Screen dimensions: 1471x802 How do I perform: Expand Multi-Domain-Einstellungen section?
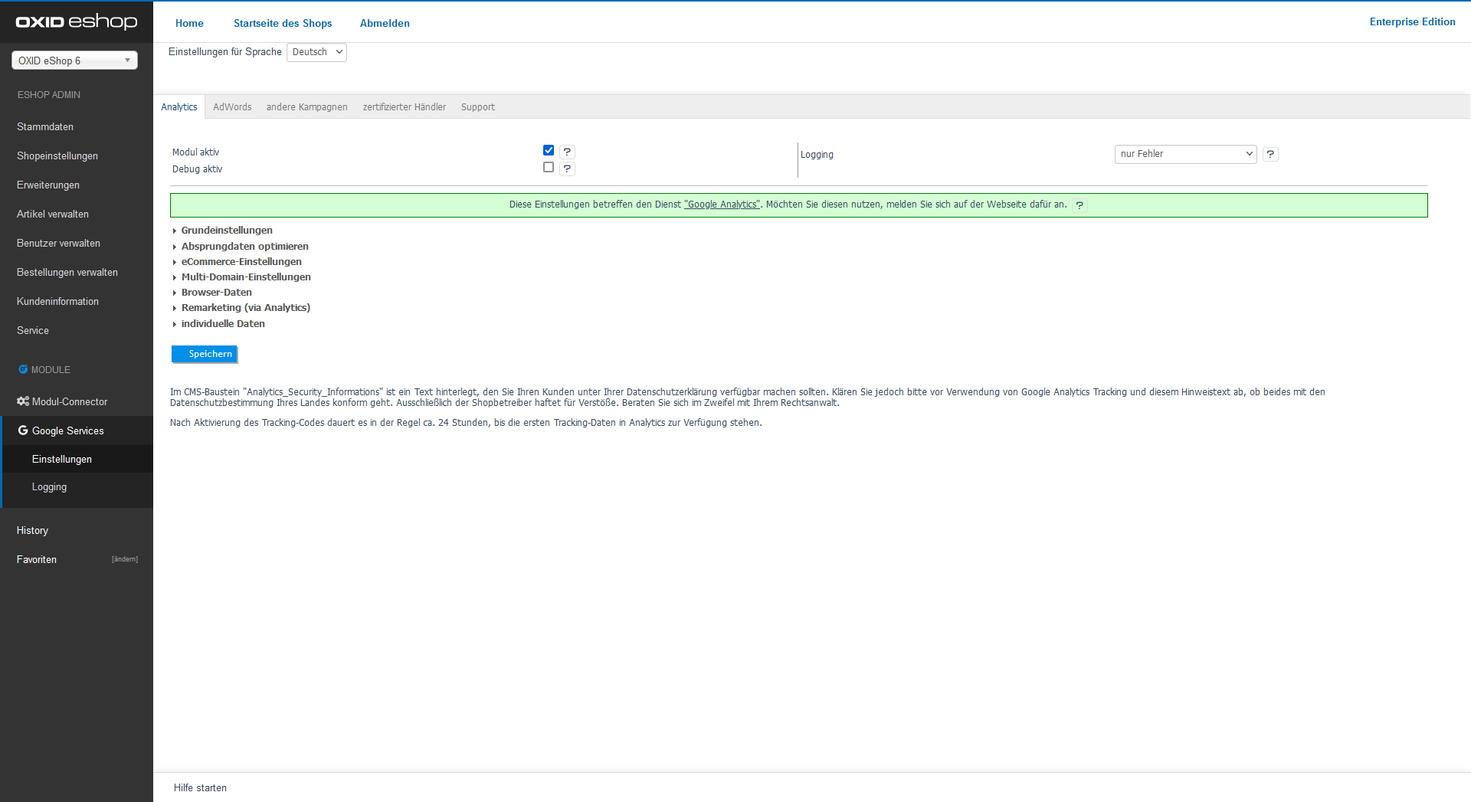tap(246, 277)
